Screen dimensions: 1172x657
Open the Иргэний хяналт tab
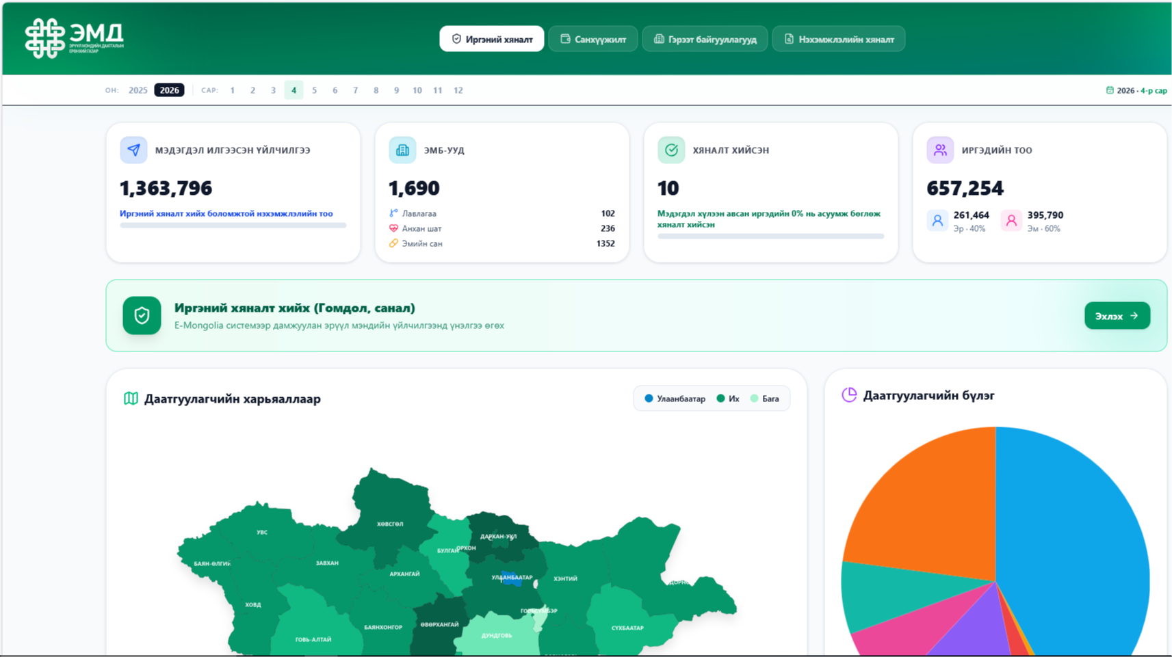click(x=492, y=39)
